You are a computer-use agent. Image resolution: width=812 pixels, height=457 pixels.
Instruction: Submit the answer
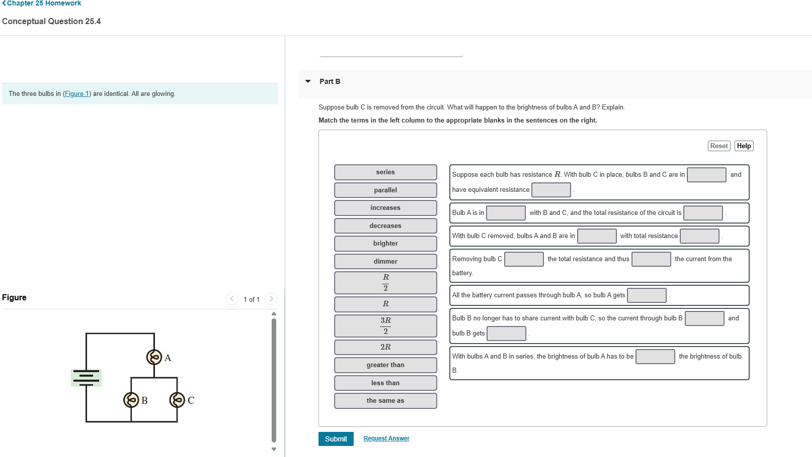[x=336, y=438]
